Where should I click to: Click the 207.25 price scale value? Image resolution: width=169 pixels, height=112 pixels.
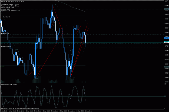[x=167, y=46]
